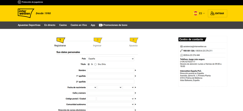Open En directo menu item

click(50, 25)
